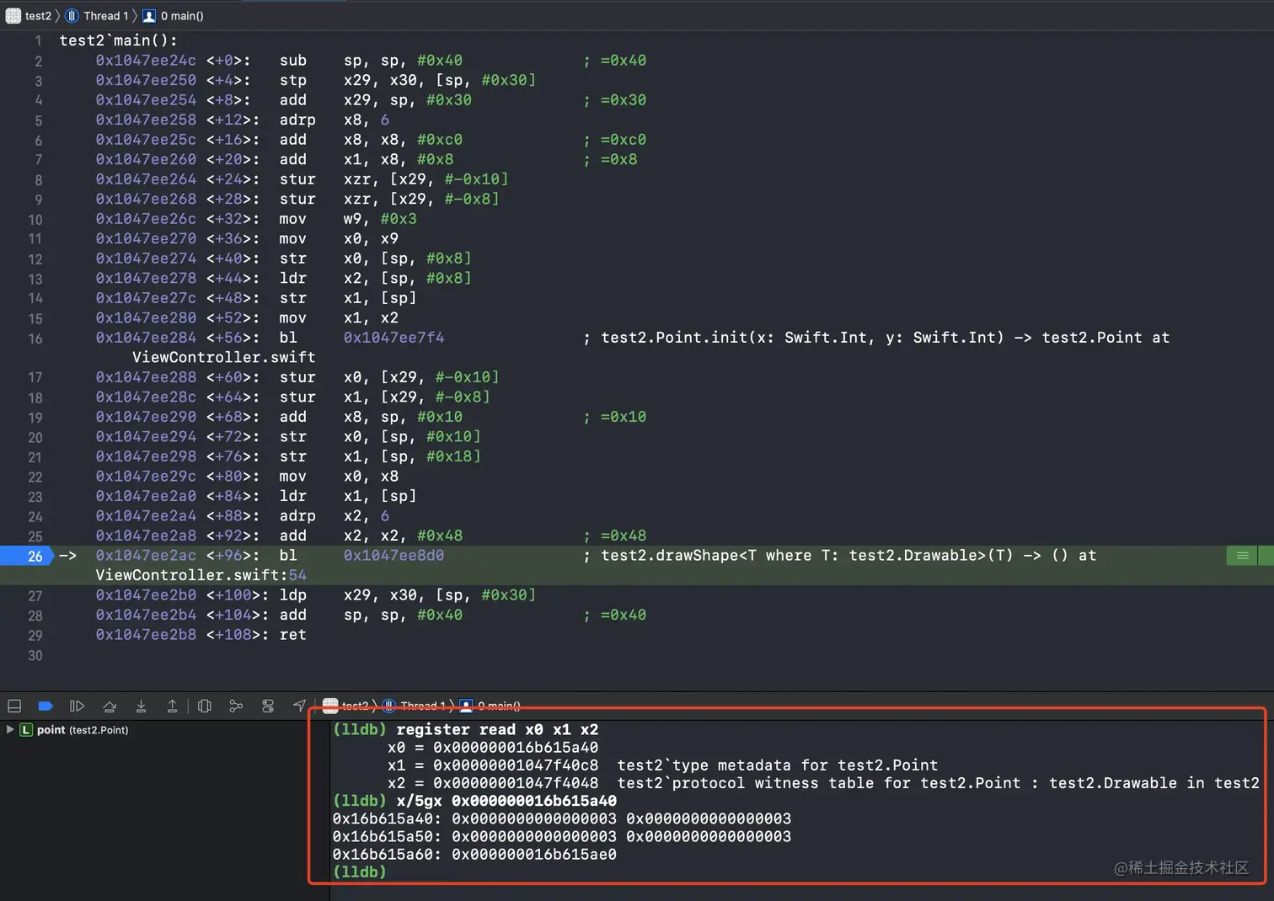Click address 0x1047ee24c on line 2
1274x901 pixels.
point(146,60)
